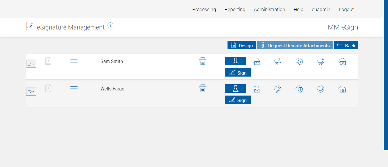Select the in-person signer button for Sam Smith
The image size is (388, 167).
coord(235,61)
